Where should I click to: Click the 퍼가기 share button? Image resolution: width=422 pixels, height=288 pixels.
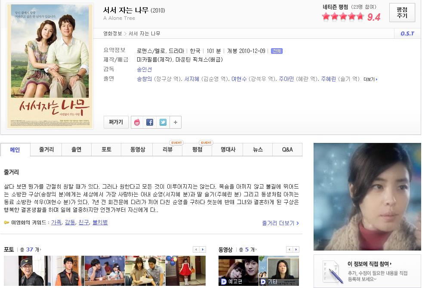tap(116, 122)
